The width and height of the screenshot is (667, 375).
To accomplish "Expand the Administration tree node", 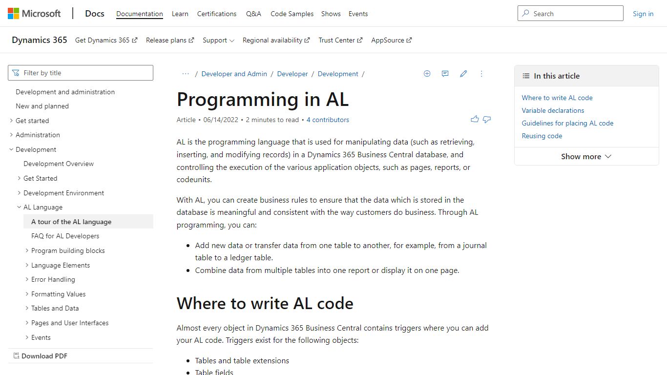I will [x=11, y=135].
